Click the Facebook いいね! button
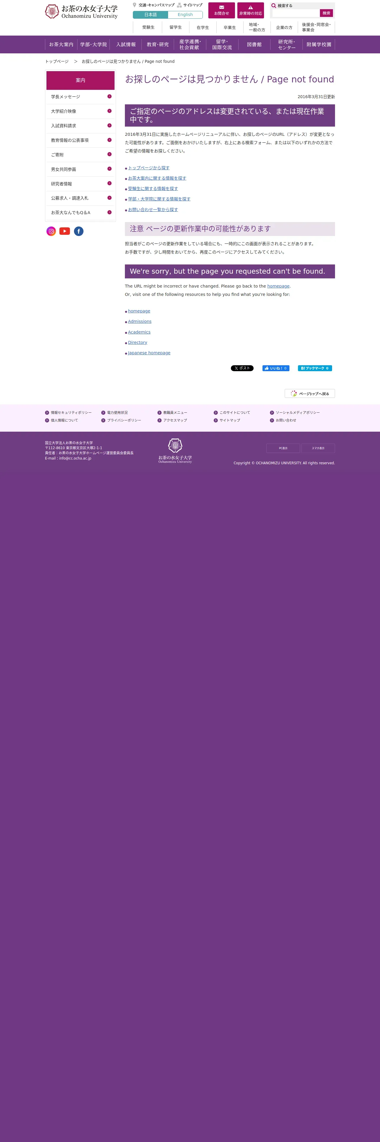This screenshot has height=1142, width=380. point(276,369)
